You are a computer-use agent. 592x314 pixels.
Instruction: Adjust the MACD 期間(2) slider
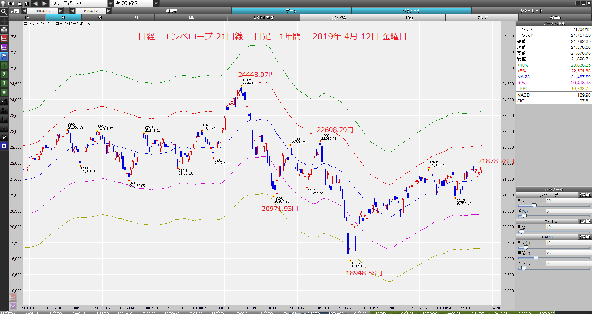coord(536,258)
